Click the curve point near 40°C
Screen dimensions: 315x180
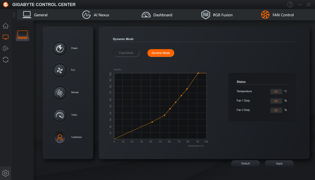(x=152, y=122)
